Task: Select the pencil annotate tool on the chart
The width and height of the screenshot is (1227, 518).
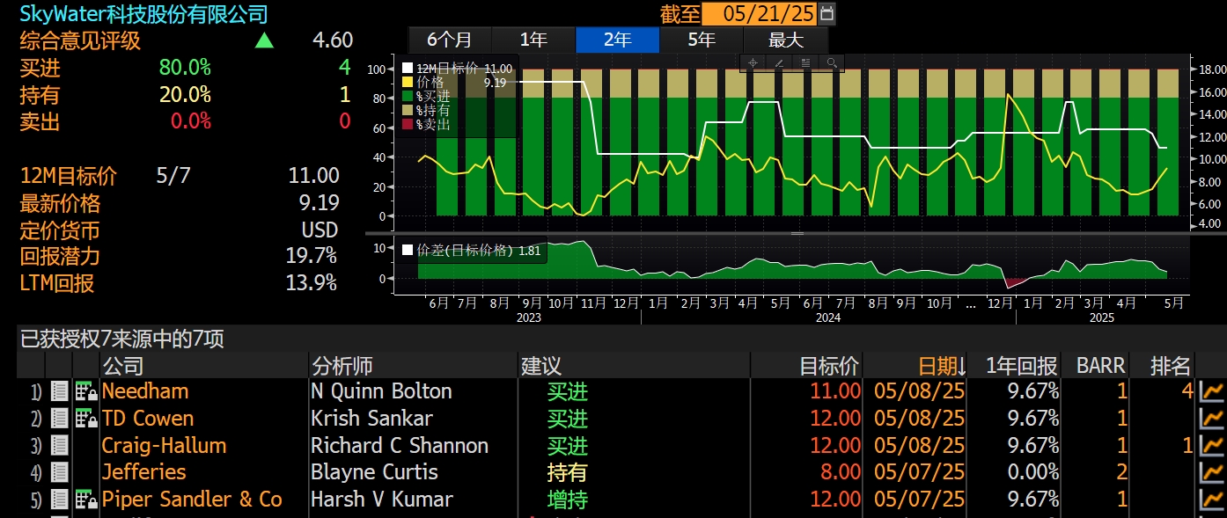Action: [779, 62]
